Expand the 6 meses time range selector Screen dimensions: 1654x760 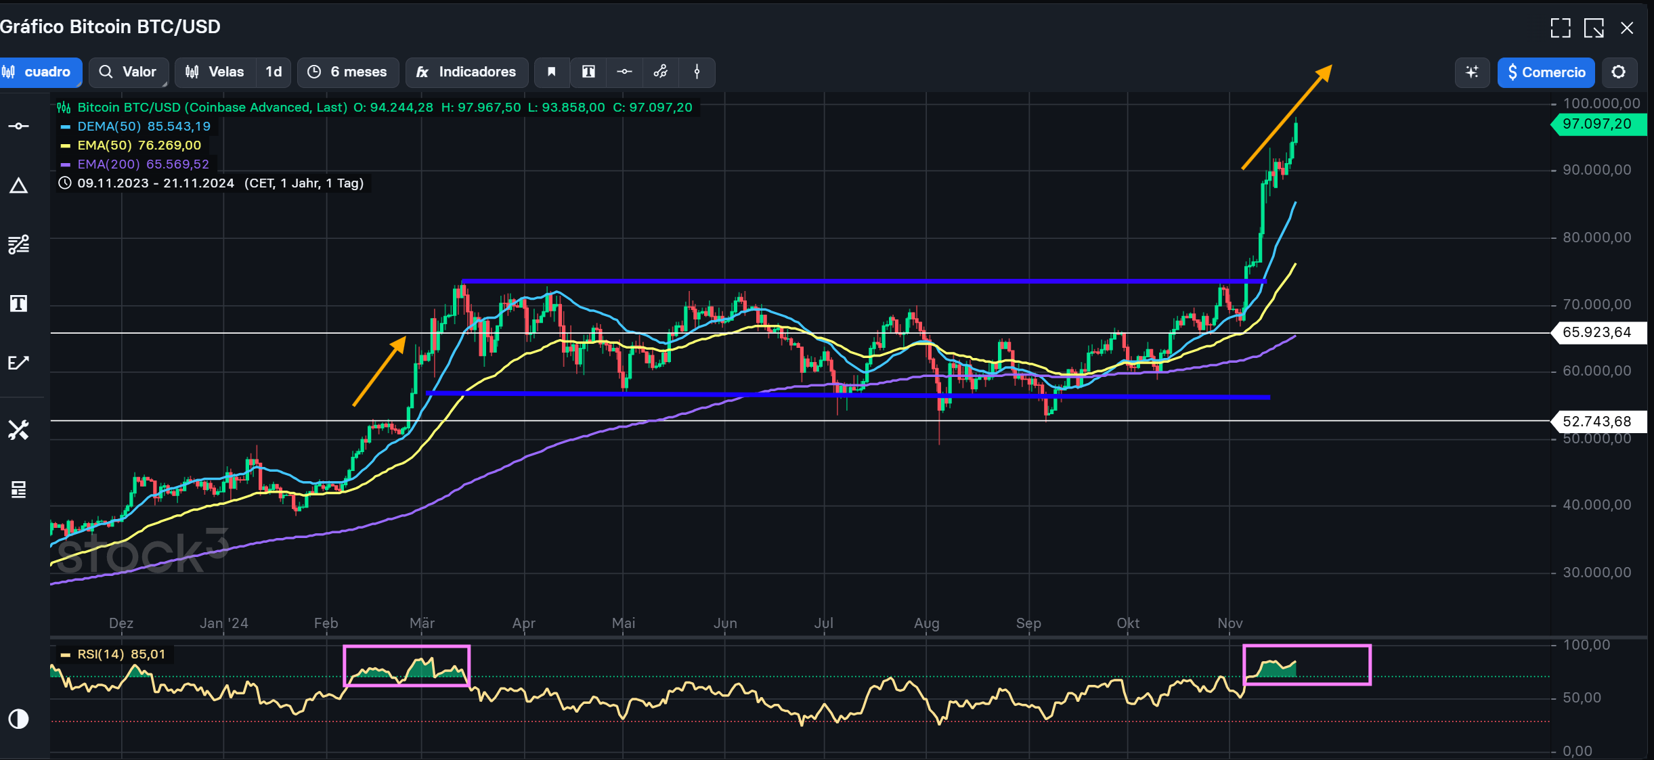coord(348,72)
